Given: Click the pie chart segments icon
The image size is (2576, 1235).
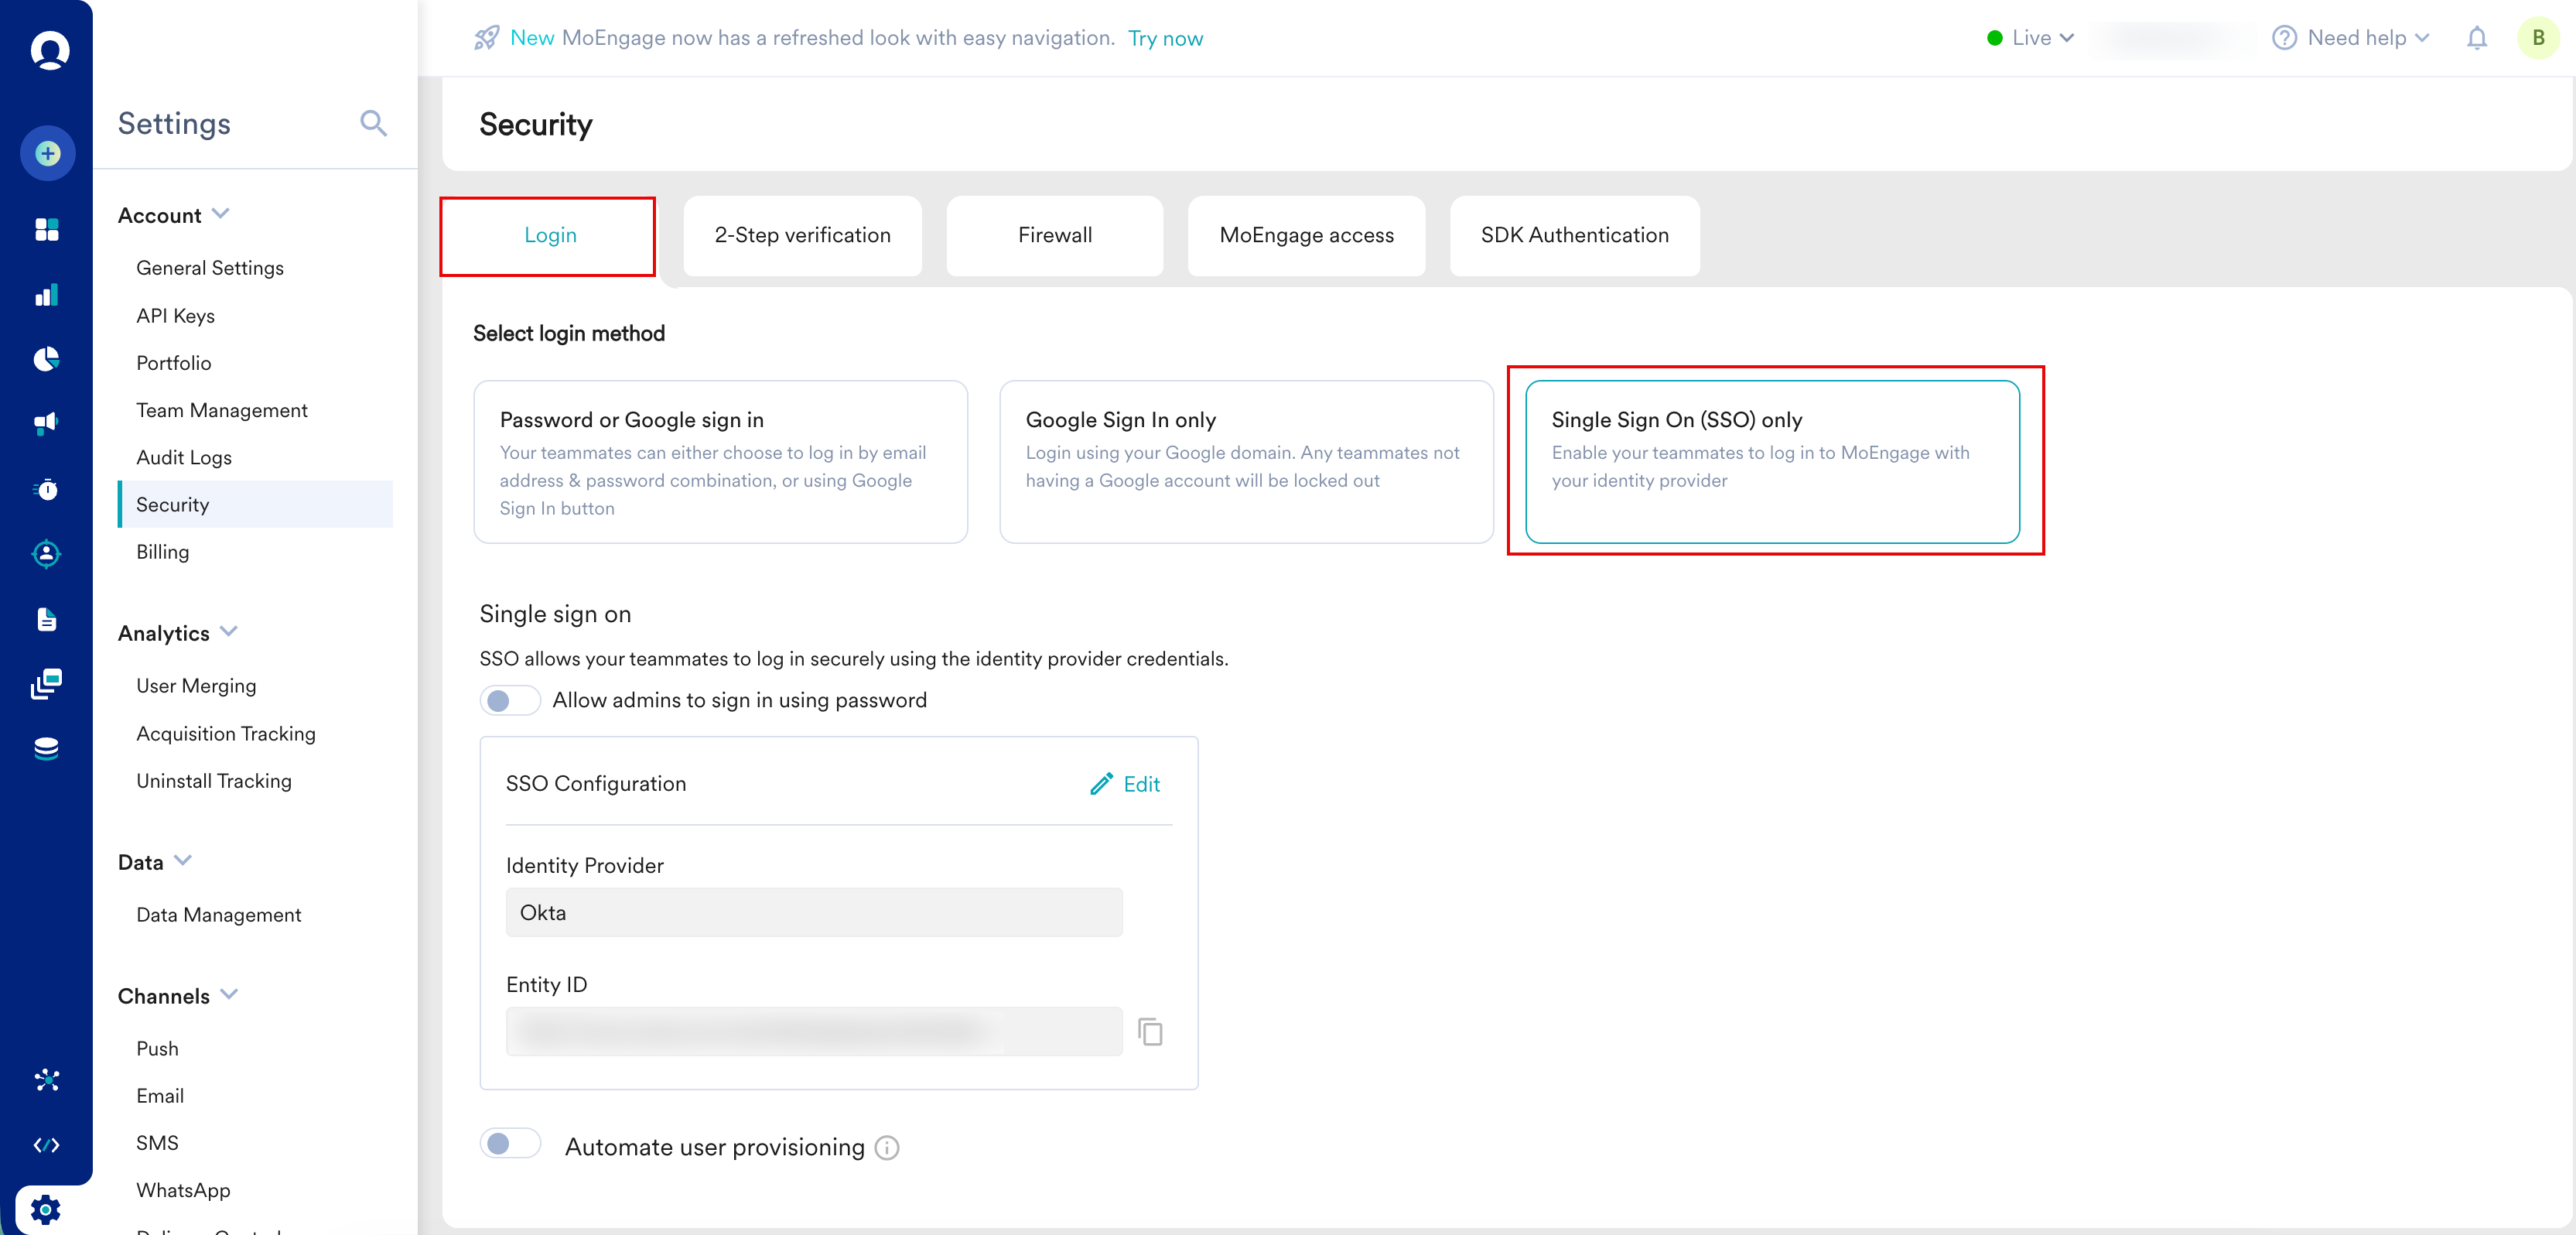Looking at the screenshot, I should (x=47, y=358).
